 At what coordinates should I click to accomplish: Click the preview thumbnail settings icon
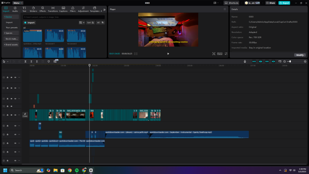point(280,62)
